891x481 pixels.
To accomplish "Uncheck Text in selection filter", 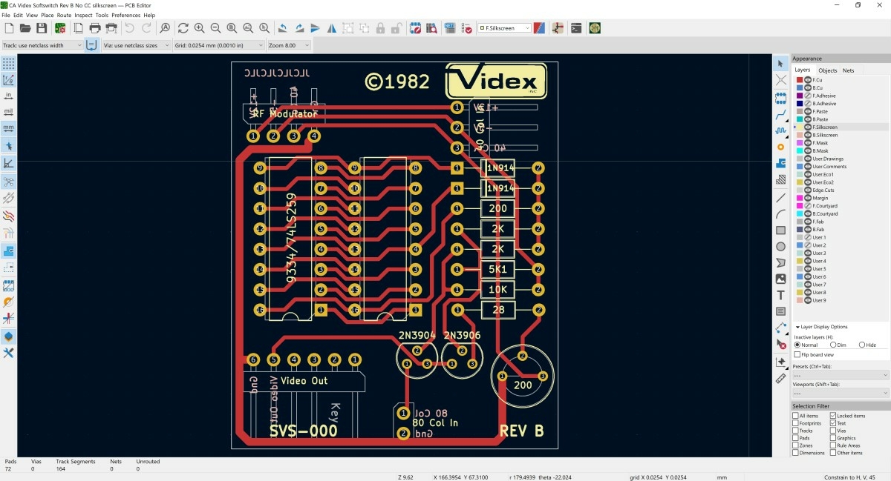I will [x=832, y=423].
